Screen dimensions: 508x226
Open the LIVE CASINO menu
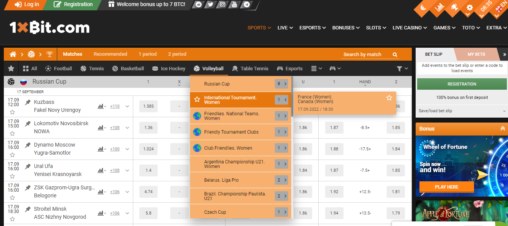[407, 27]
